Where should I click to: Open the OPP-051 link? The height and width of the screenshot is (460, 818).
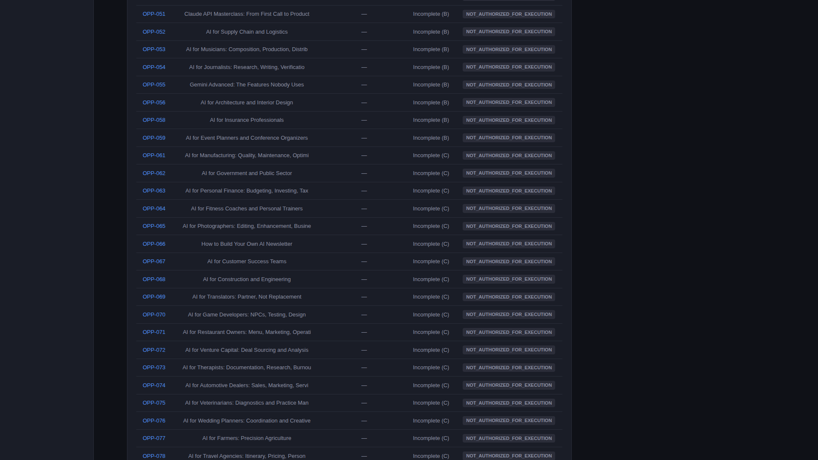[x=154, y=14]
